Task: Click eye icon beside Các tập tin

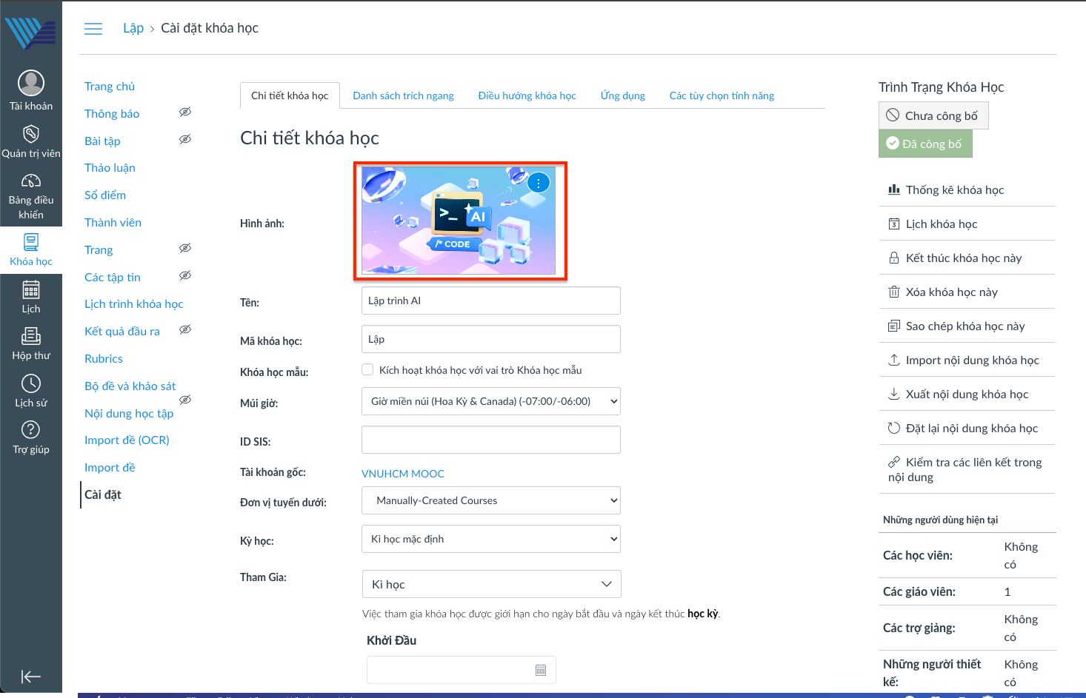Action: 185,276
